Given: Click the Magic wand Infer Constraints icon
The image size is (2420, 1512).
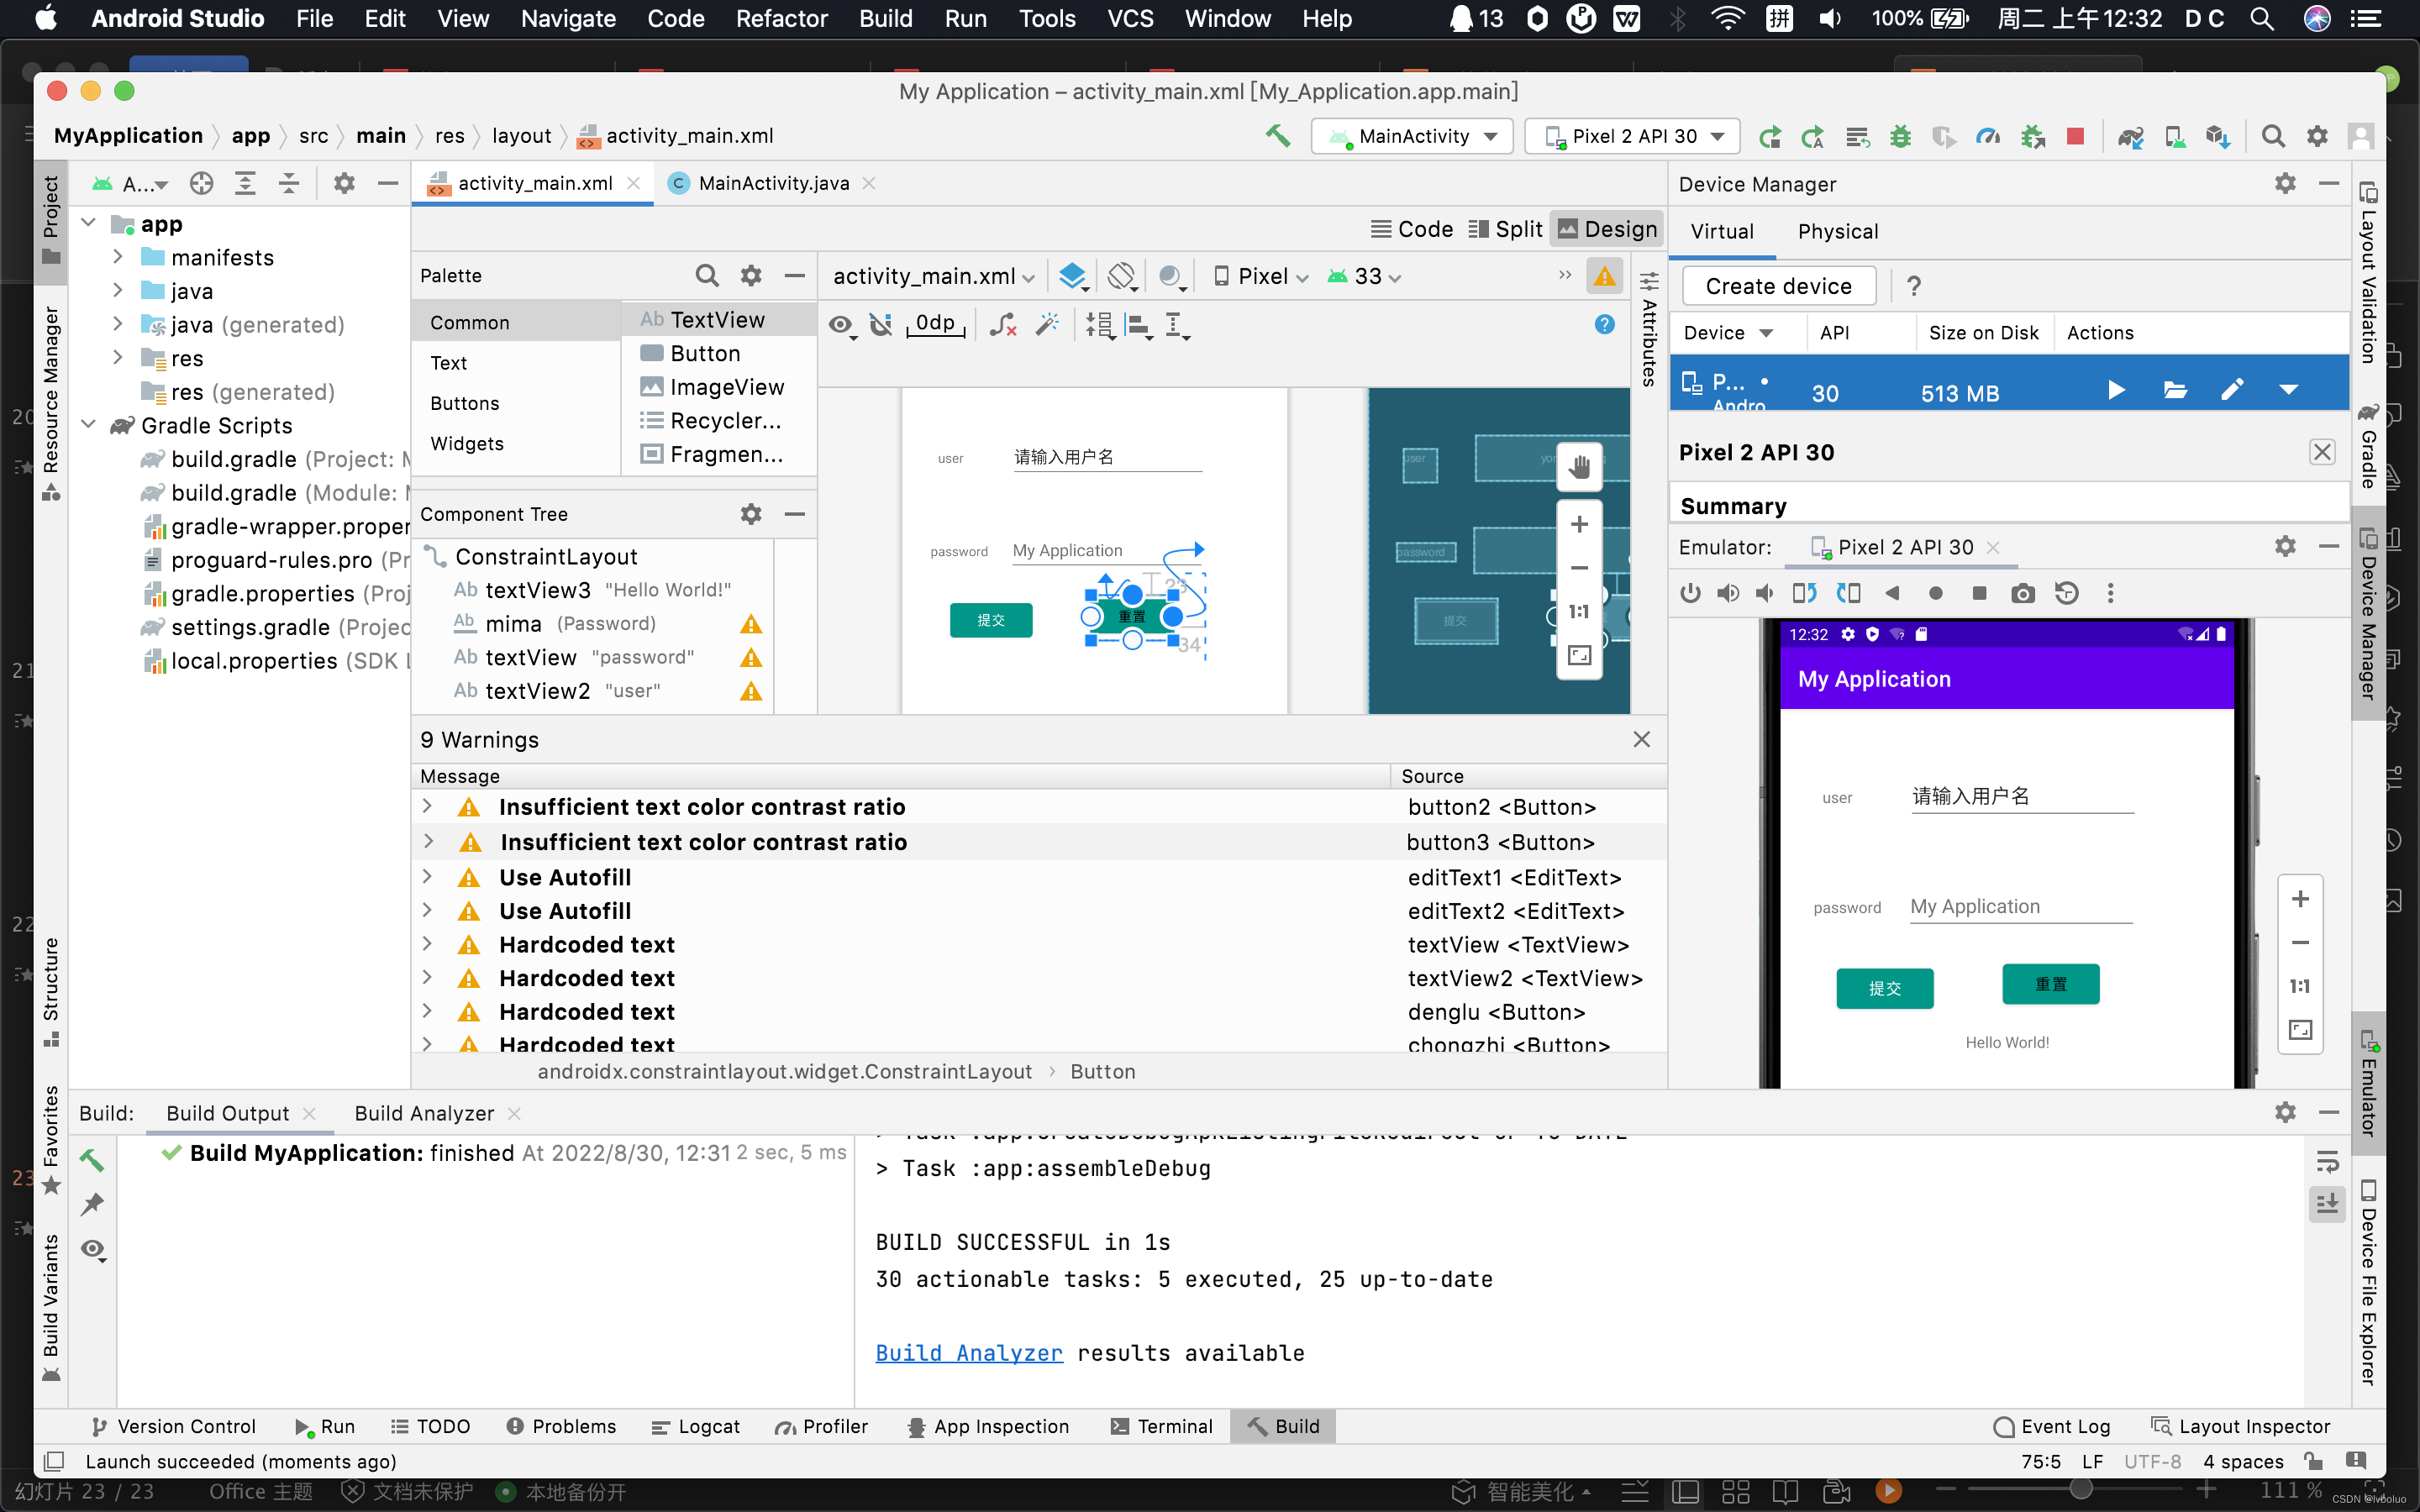Looking at the screenshot, I should tap(1047, 324).
